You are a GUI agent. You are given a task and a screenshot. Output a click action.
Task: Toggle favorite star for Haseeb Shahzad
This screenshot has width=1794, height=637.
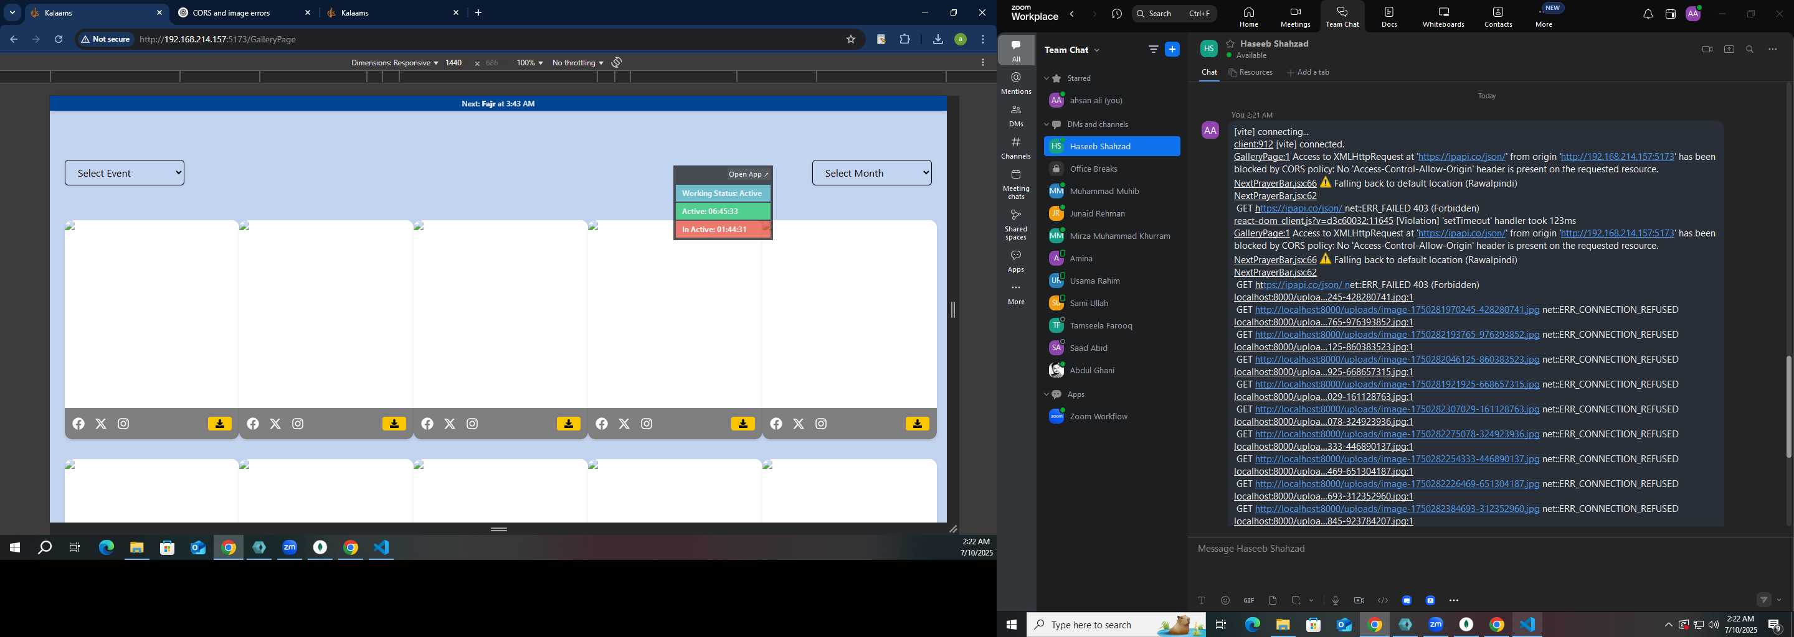(x=1231, y=43)
